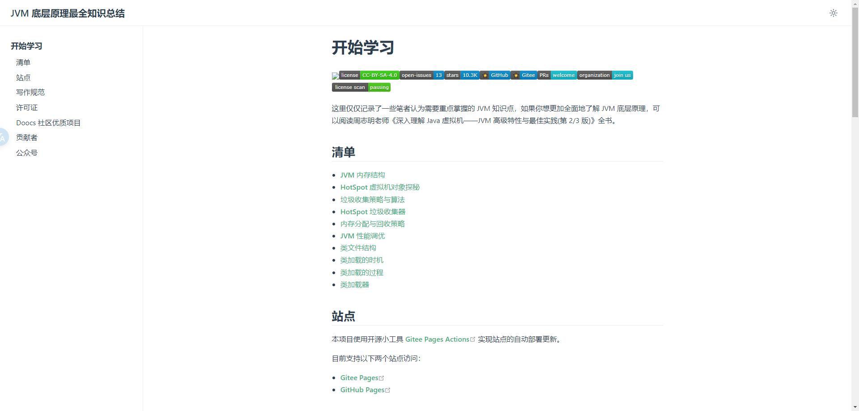Viewport: 859px width, 411px height.
Task: Open the GitHub Pages external link
Action: [x=362, y=390]
